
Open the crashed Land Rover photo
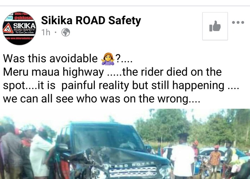(x=125, y=144)
